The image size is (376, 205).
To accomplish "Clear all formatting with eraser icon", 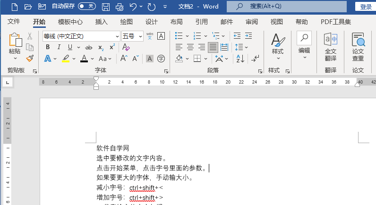I will pos(126,47).
